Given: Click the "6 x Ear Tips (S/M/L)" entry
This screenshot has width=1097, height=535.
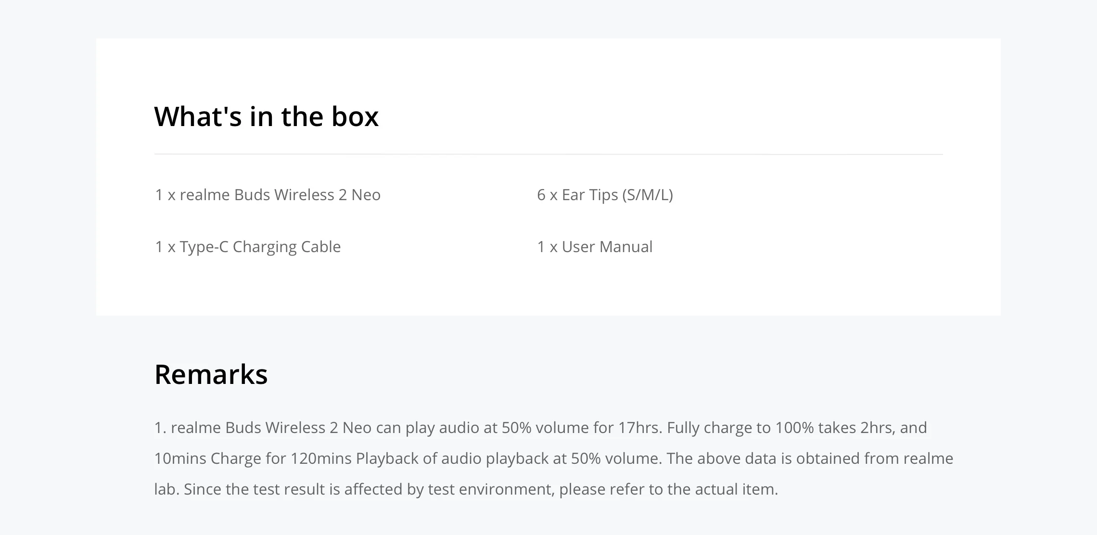Looking at the screenshot, I should click(x=605, y=195).
